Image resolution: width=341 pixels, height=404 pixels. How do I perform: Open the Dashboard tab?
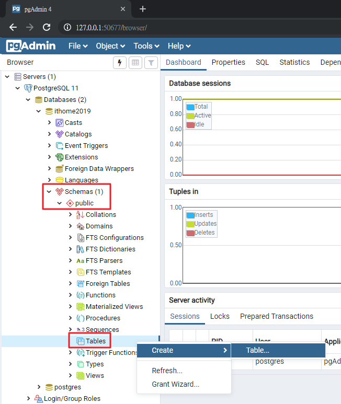[x=184, y=62]
